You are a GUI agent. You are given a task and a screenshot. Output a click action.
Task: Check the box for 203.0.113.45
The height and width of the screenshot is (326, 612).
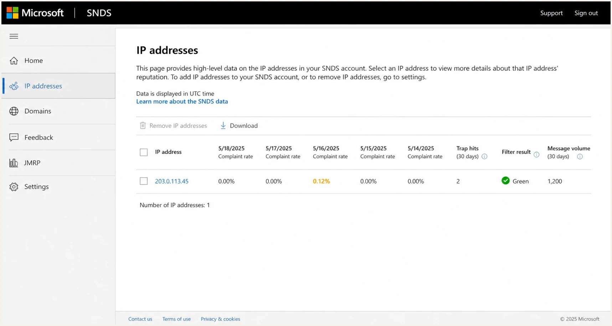(x=144, y=181)
